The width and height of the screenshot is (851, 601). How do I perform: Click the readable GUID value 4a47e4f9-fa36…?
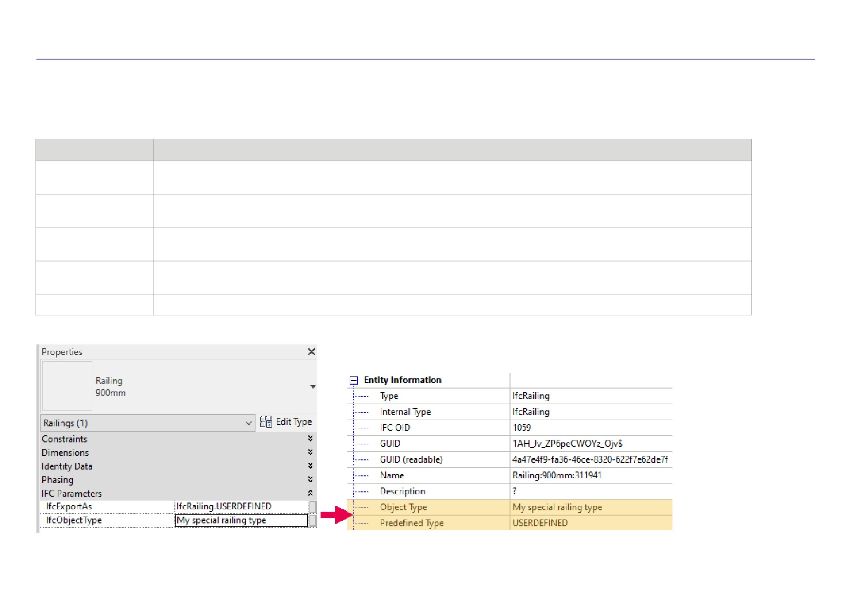click(590, 459)
